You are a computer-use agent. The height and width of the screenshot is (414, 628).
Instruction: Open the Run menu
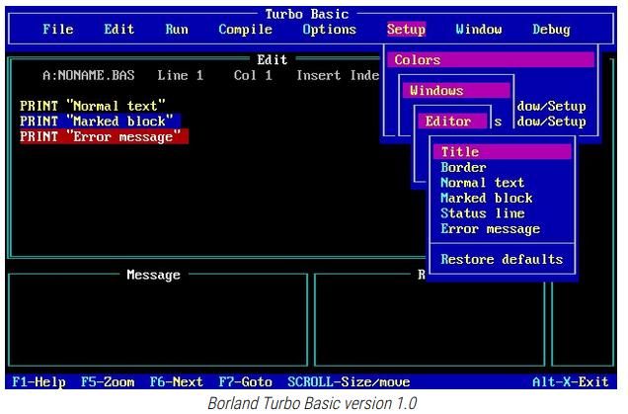pyautogui.click(x=177, y=30)
